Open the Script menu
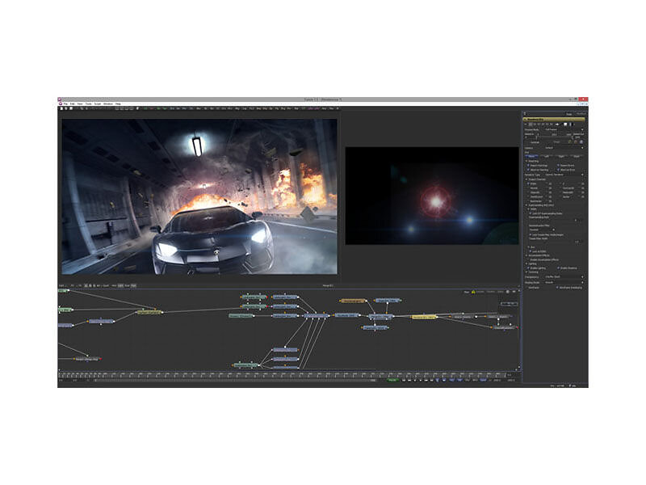Image resolution: width=646 pixels, height=485 pixels. (97, 103)
